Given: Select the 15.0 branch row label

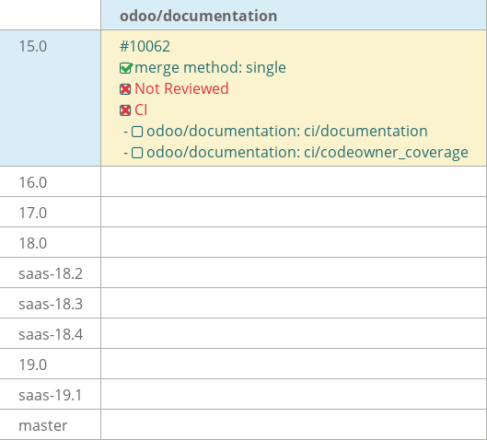Looking at the screenshot, I should (33, 47).
